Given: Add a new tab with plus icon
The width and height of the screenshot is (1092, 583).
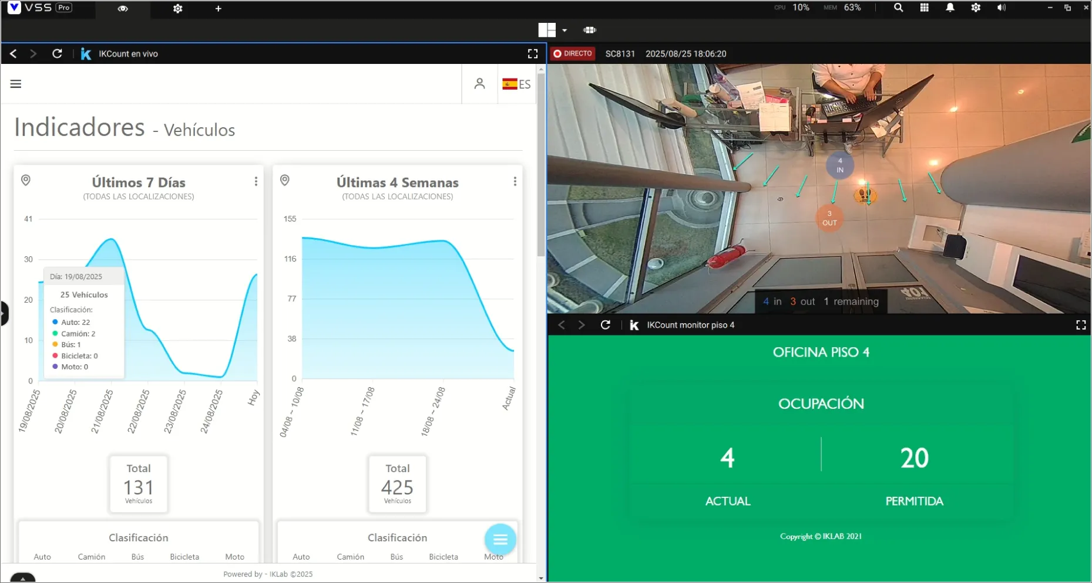Looking at the screenshot, I should point(218,9).
